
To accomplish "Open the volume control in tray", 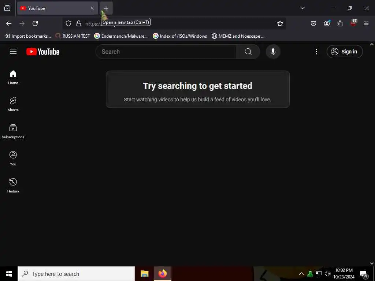I will tap(327, 274).
